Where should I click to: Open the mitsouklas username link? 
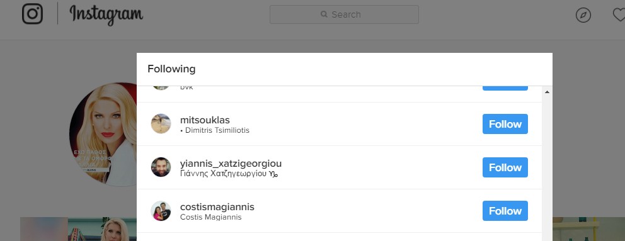pyautogui.click(x=205, y=120)
